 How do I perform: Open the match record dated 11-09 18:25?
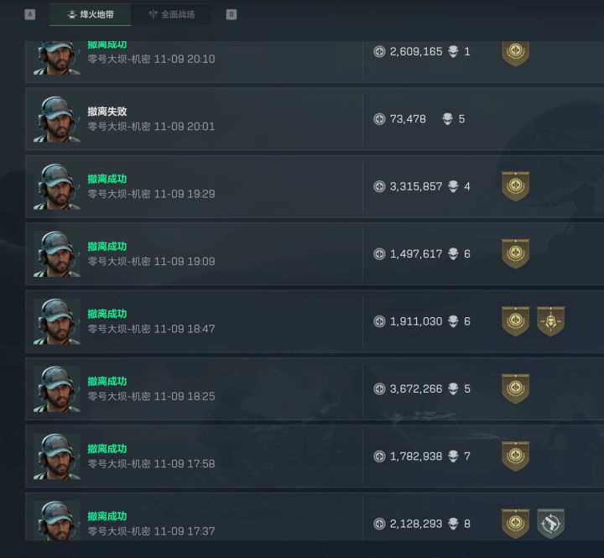click(x=315, y=389)
